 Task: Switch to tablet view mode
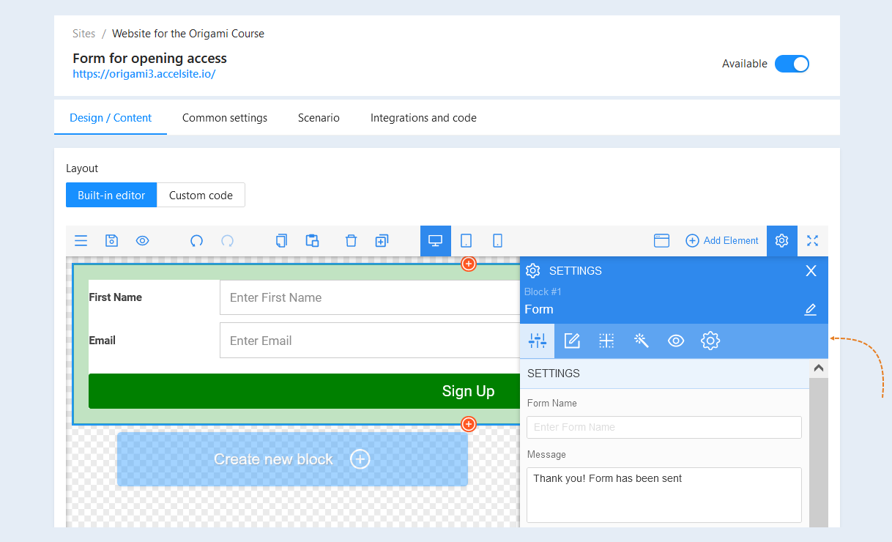(x=466, y=241)
